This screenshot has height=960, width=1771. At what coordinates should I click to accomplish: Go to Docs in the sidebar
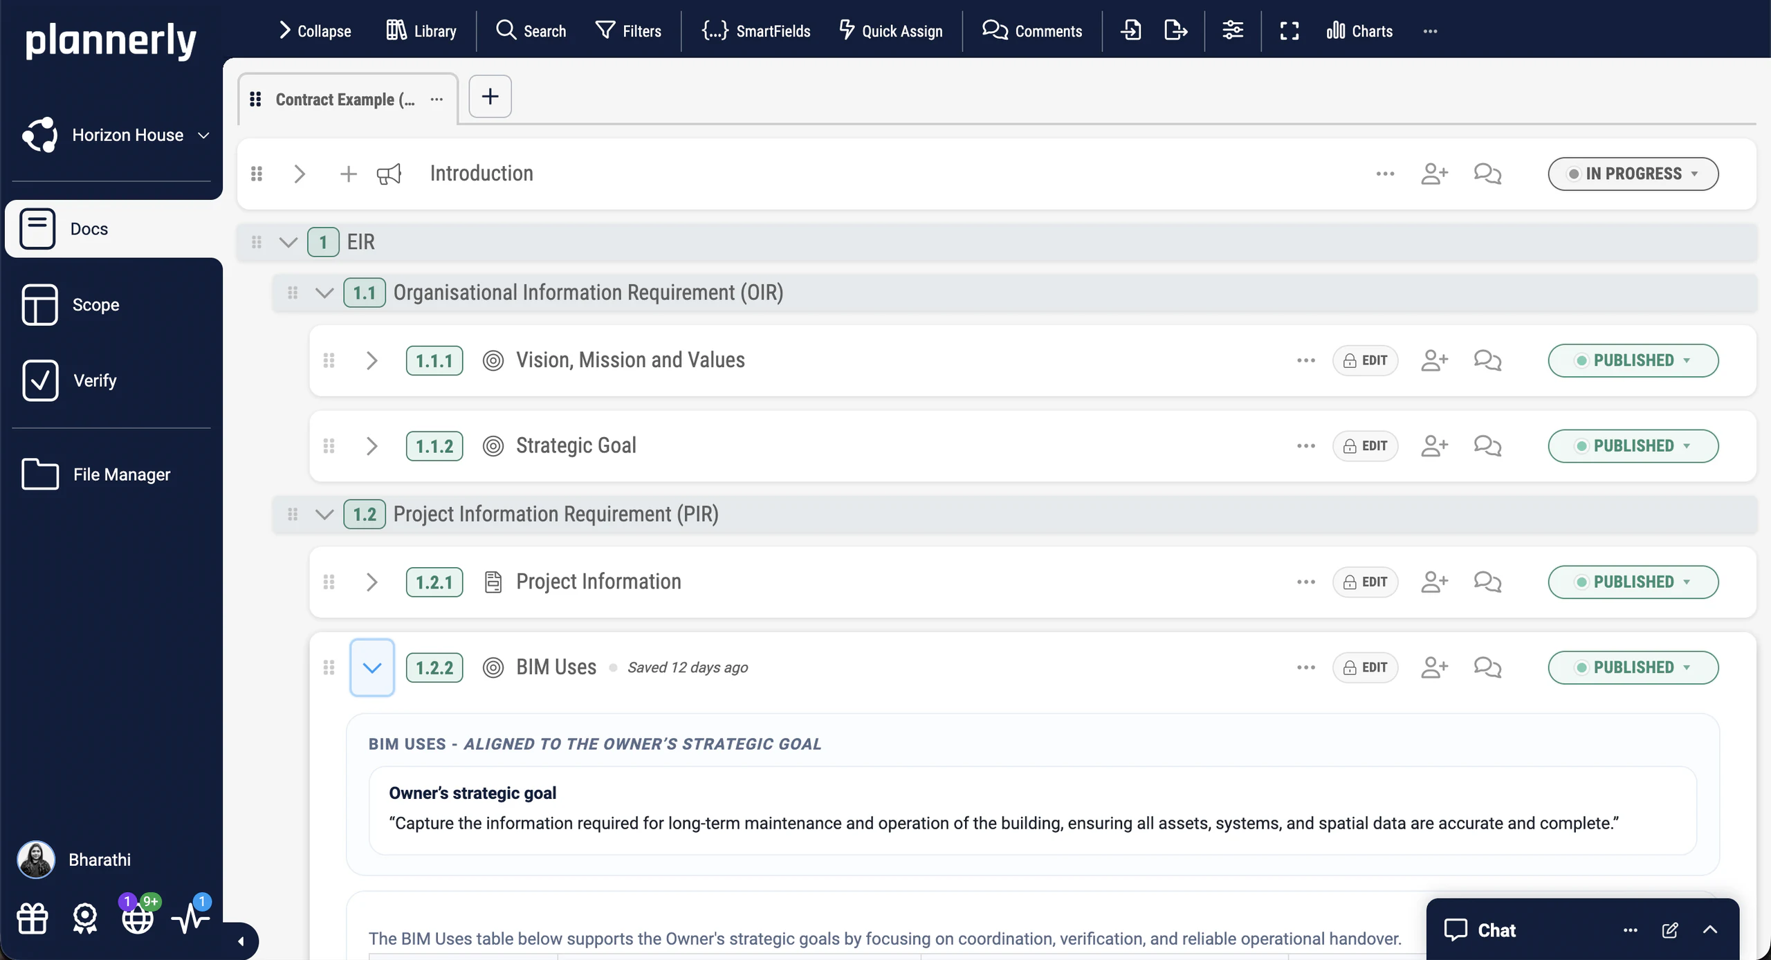point(113,229)
